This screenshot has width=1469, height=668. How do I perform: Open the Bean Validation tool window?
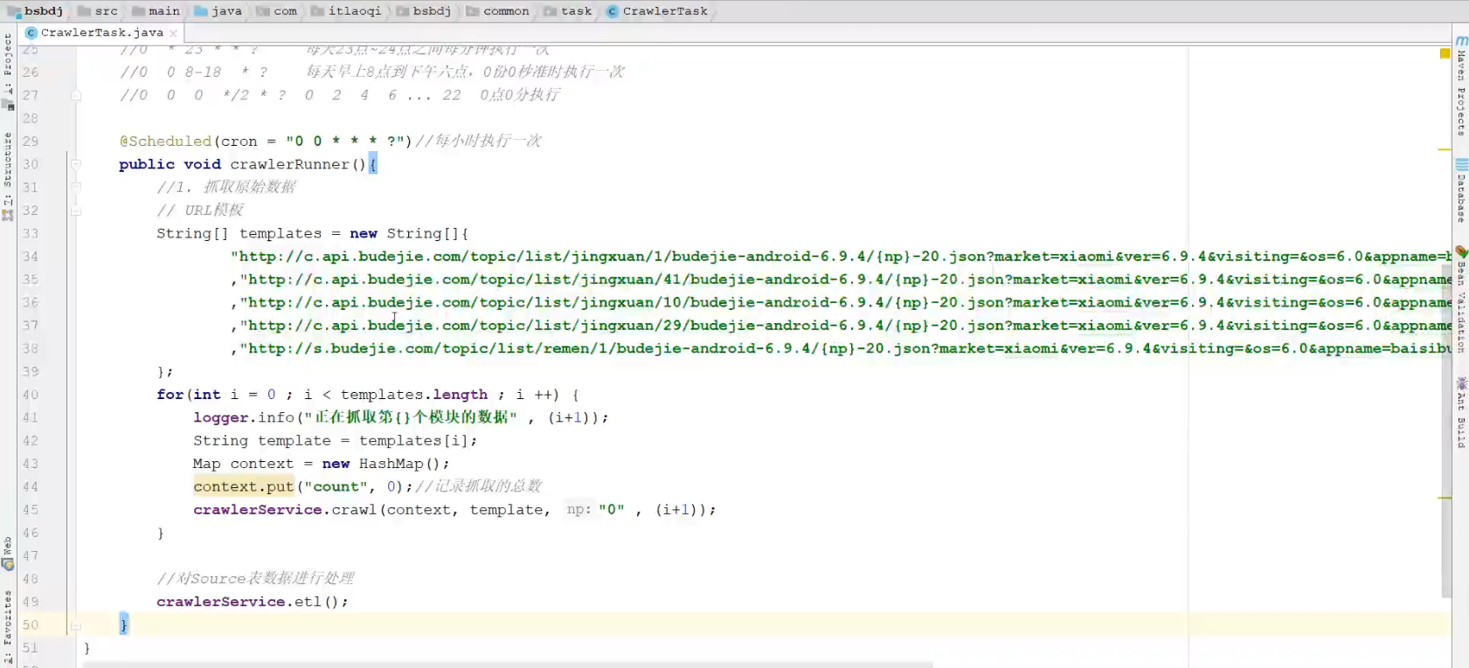click(1461, 300)
